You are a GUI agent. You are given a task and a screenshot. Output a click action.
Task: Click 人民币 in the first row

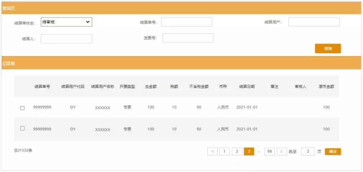point(223,107)
